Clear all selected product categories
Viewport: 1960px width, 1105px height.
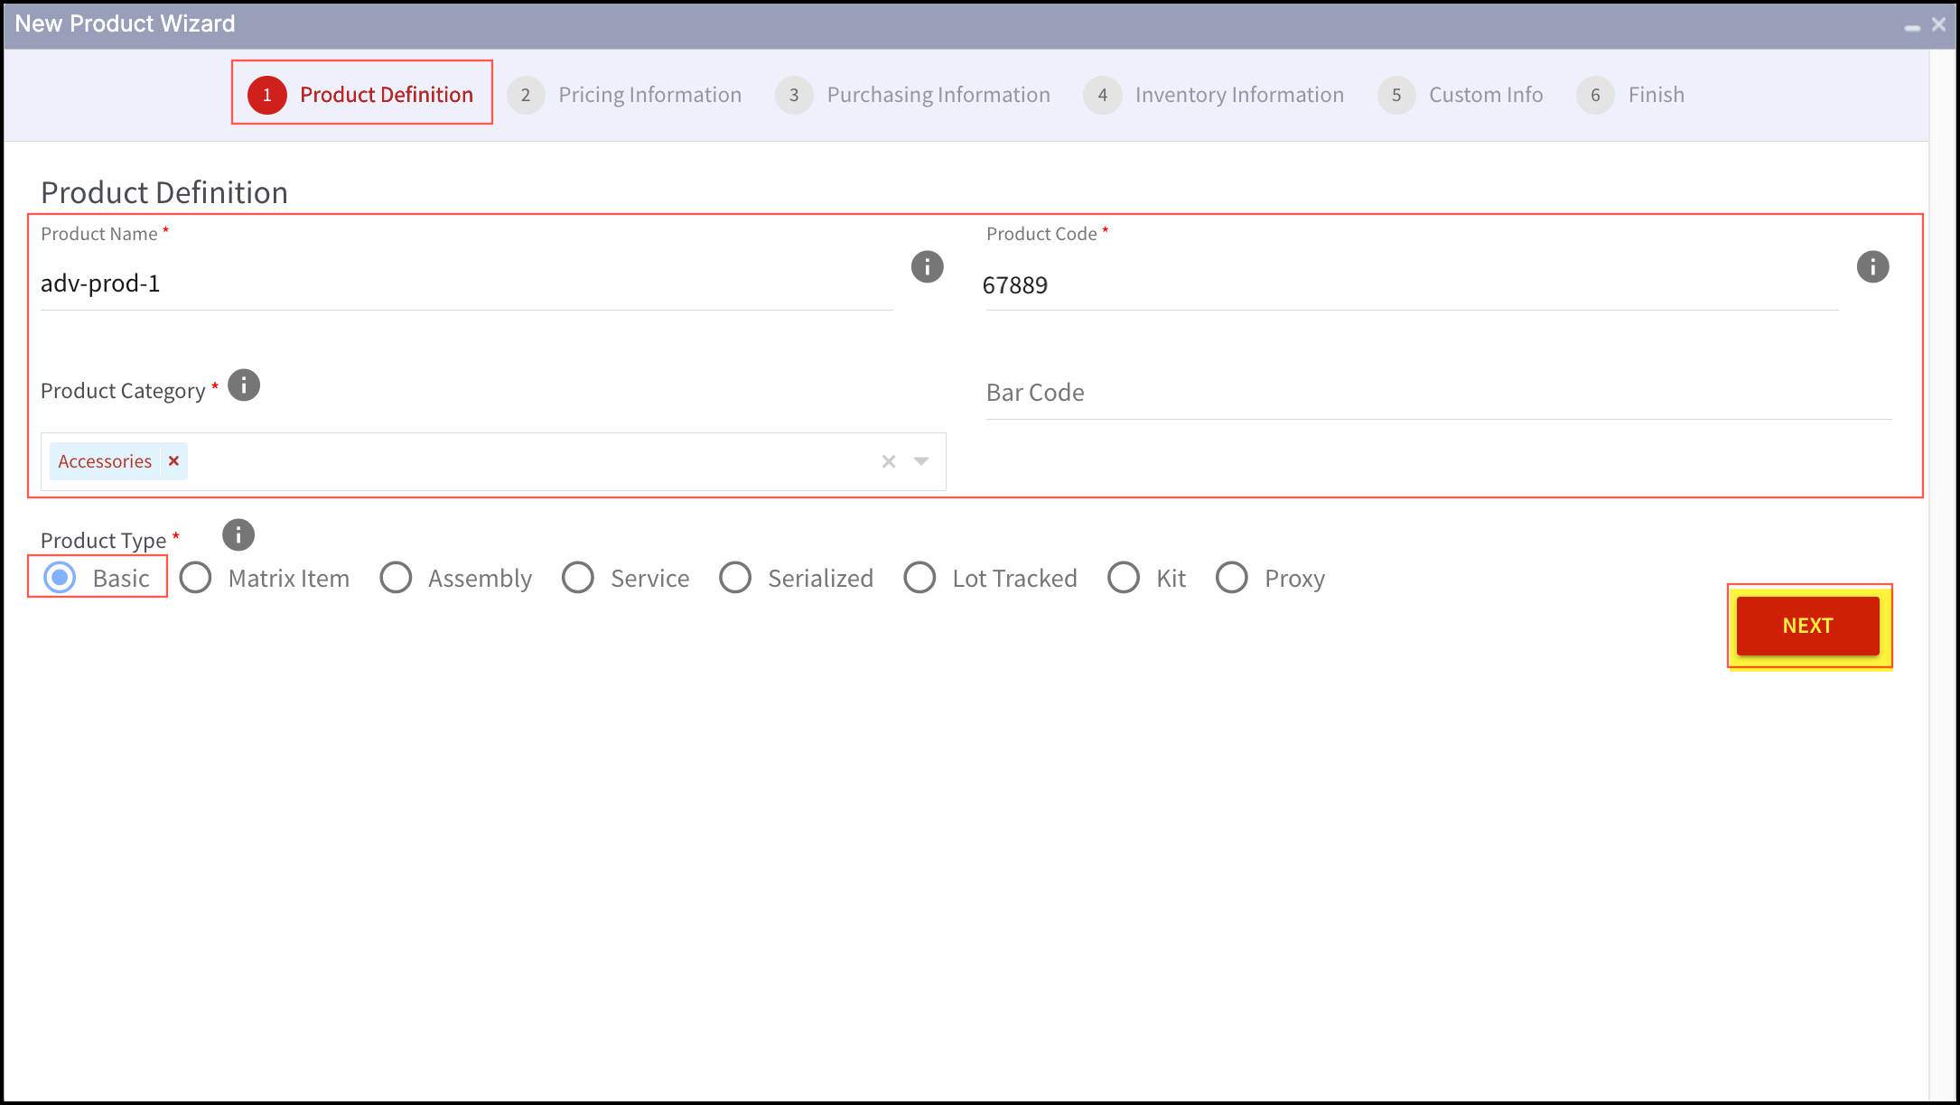click(889, 461)
